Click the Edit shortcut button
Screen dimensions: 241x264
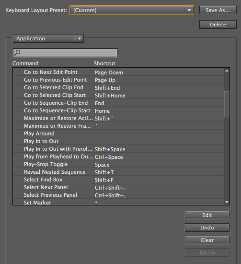(x=207, y=215)
